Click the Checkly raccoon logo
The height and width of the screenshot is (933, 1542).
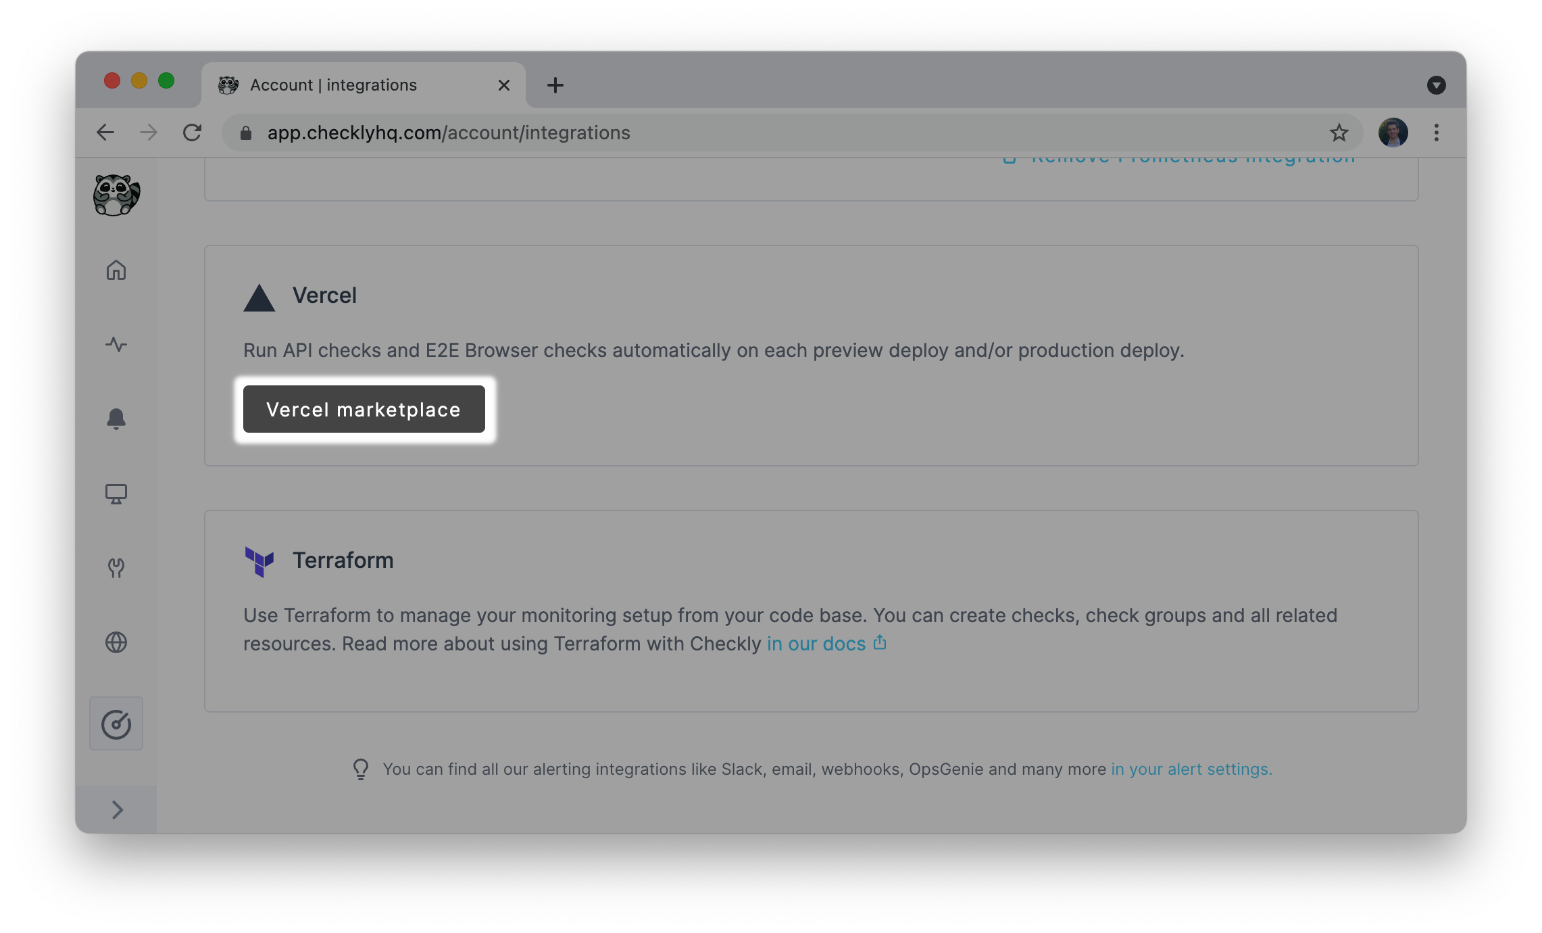tap(116, 195)
